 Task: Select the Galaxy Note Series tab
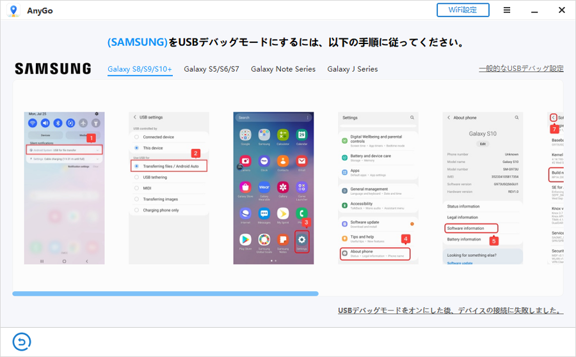(x=283, y=69)
